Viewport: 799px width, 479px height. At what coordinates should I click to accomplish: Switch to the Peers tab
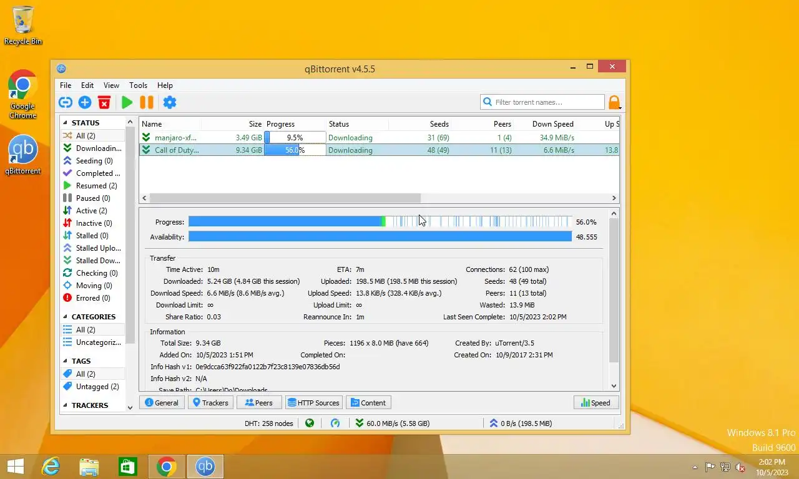click(x=259, y=403)
